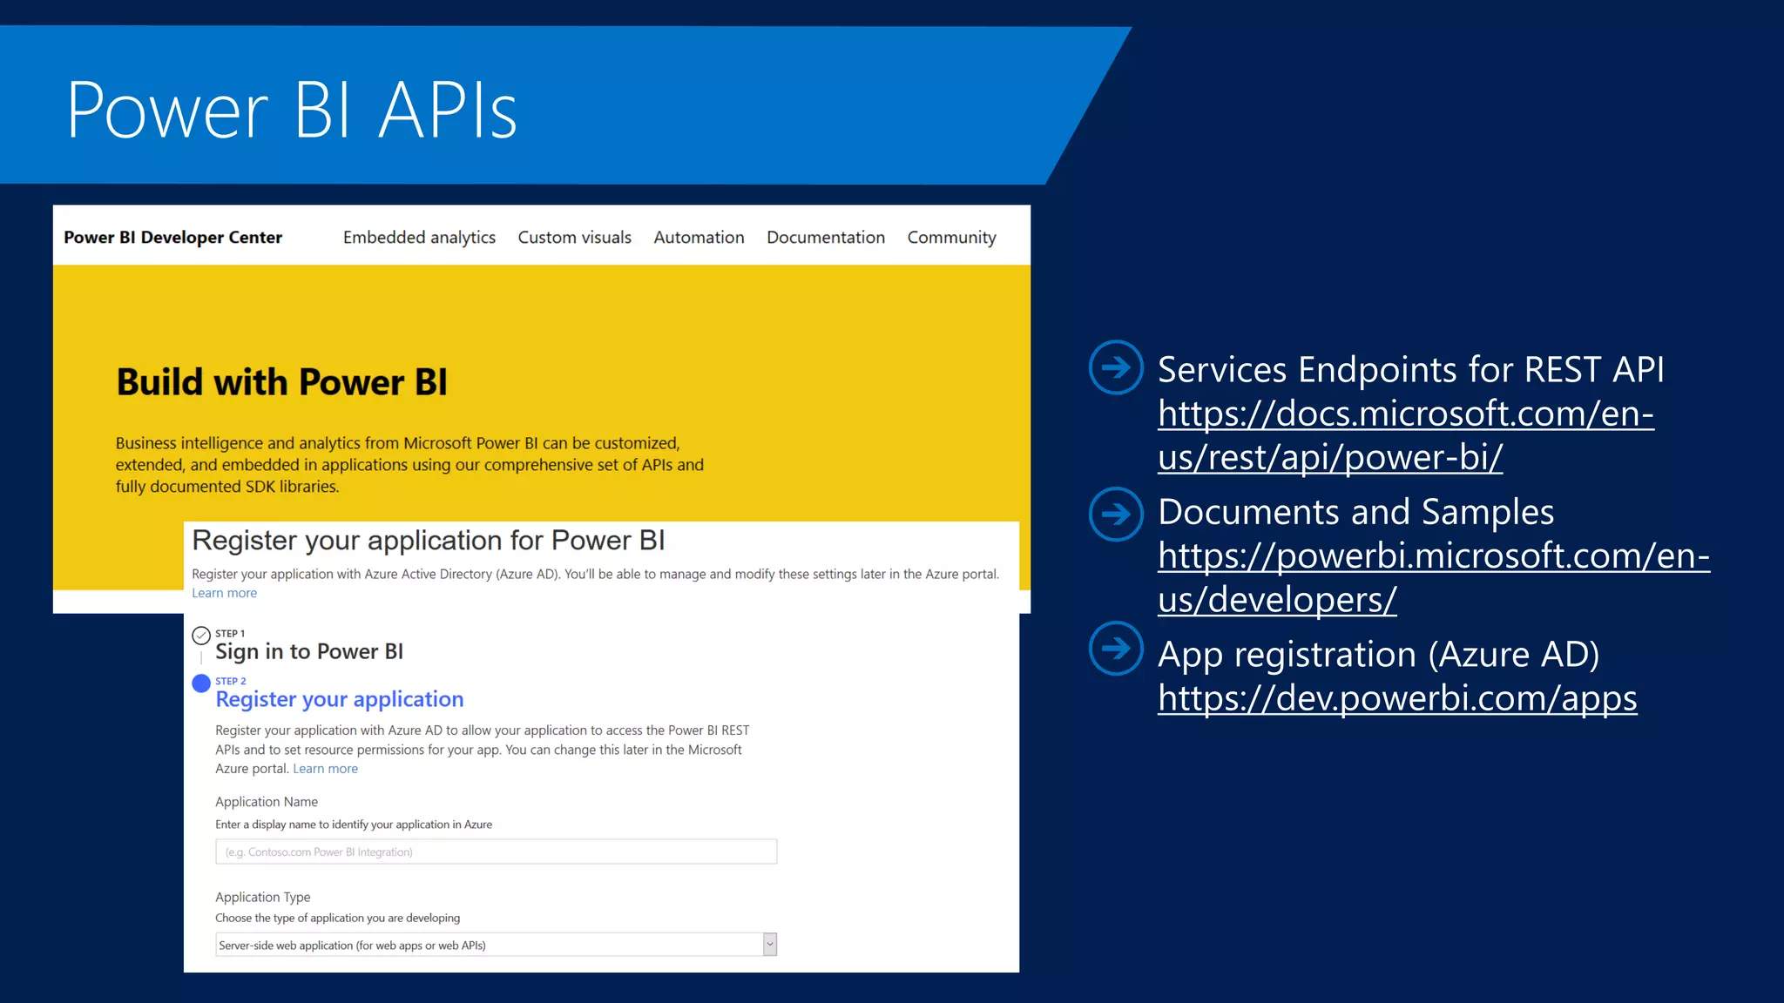Click the Step 1 checkmark circle
Viewport: 1784px width, 1003px height.
tap(201, 635)
